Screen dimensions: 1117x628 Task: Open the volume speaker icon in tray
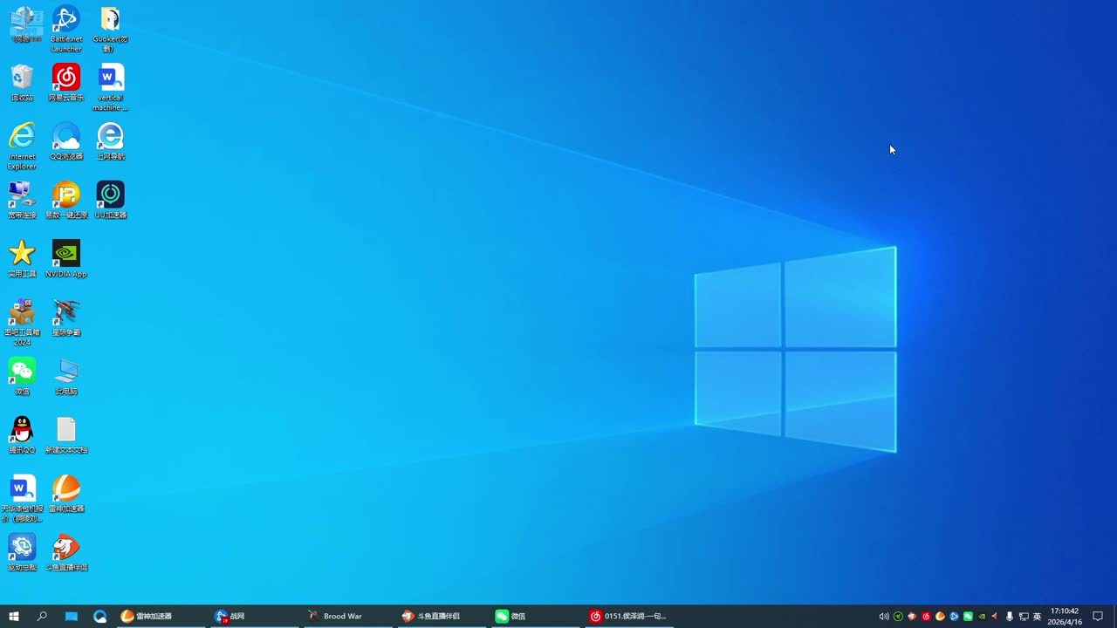tap(884, 616)
